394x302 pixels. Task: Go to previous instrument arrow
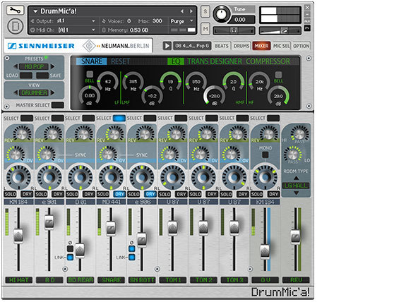coord(182,11)
